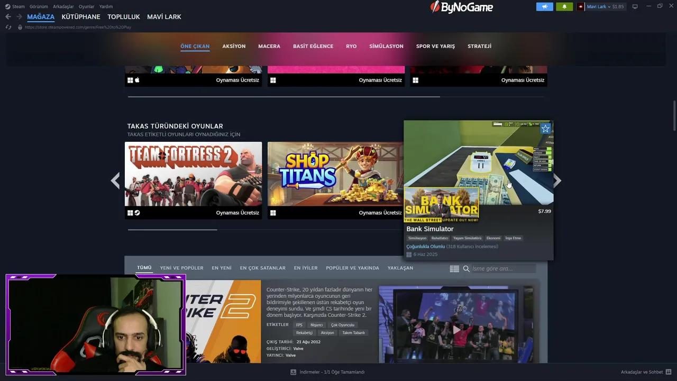
Task: Click Valve next to GELİŞTİRİCİ
Action: tap(298, 349)
